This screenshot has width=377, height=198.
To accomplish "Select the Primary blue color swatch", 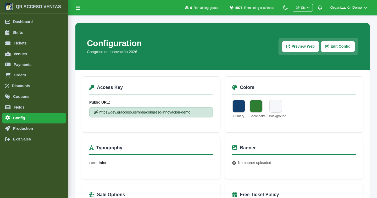I will [239, 106].
